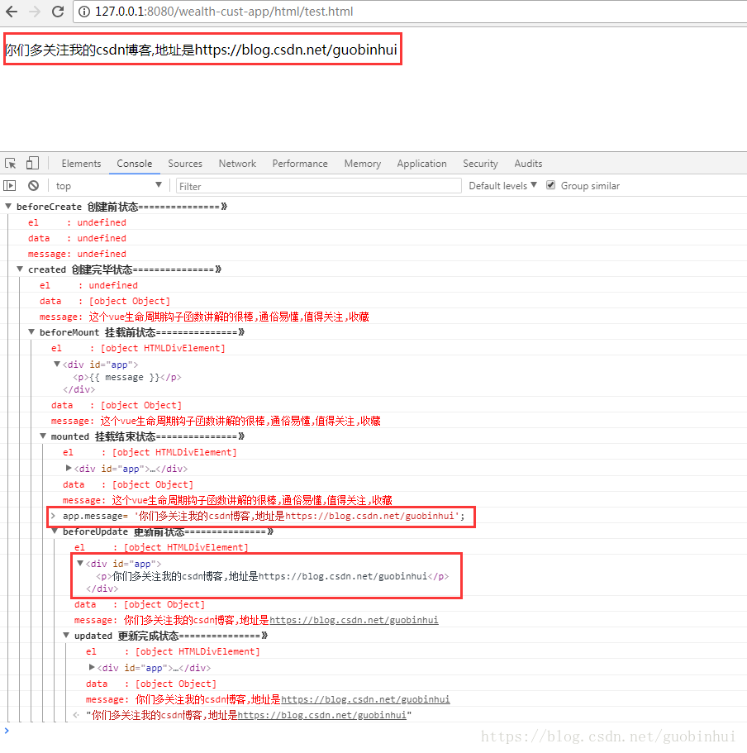Image resolution: width=747 pixels, height=753 pixels.
Task: Click '<p>' line with csdn text under beforeUpdate
Action: [272, 576]
